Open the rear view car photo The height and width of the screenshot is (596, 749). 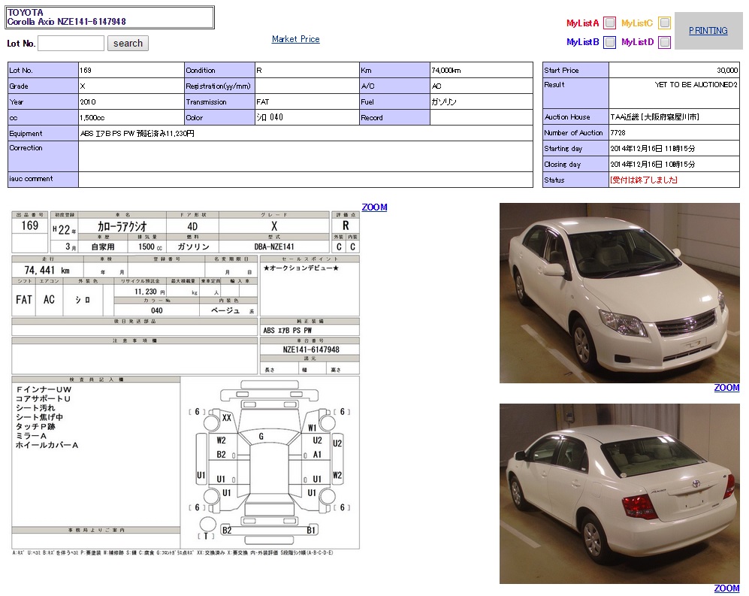point(619,494)
